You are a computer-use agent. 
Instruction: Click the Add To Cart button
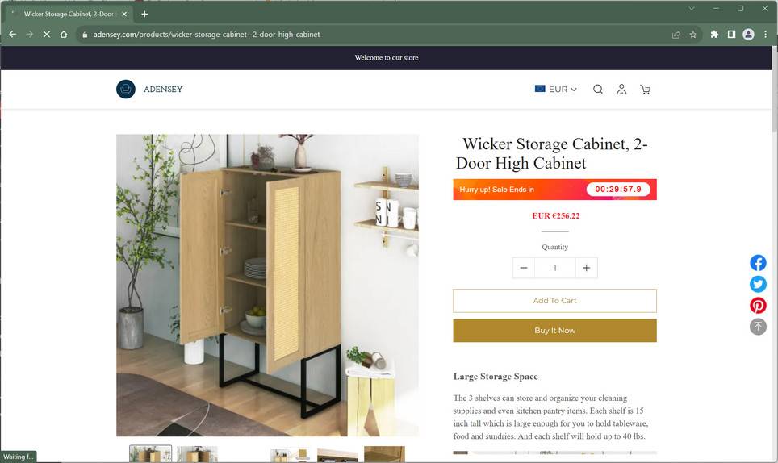[554, 301]
